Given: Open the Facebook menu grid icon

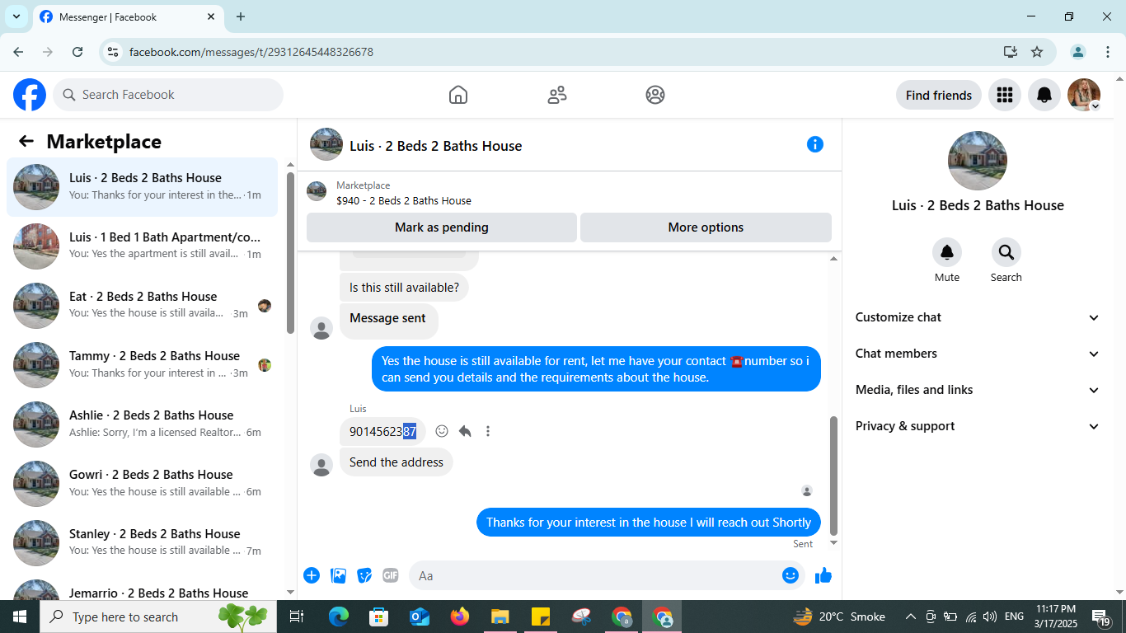Looking at the screenshot, I should (x=1004, y=95).
